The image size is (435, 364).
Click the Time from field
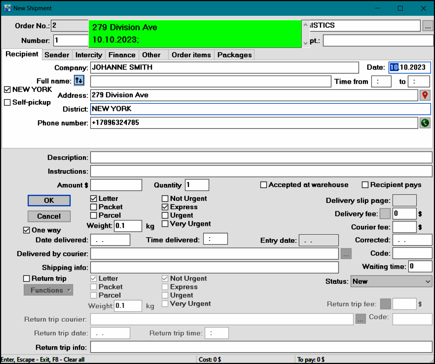381,82
